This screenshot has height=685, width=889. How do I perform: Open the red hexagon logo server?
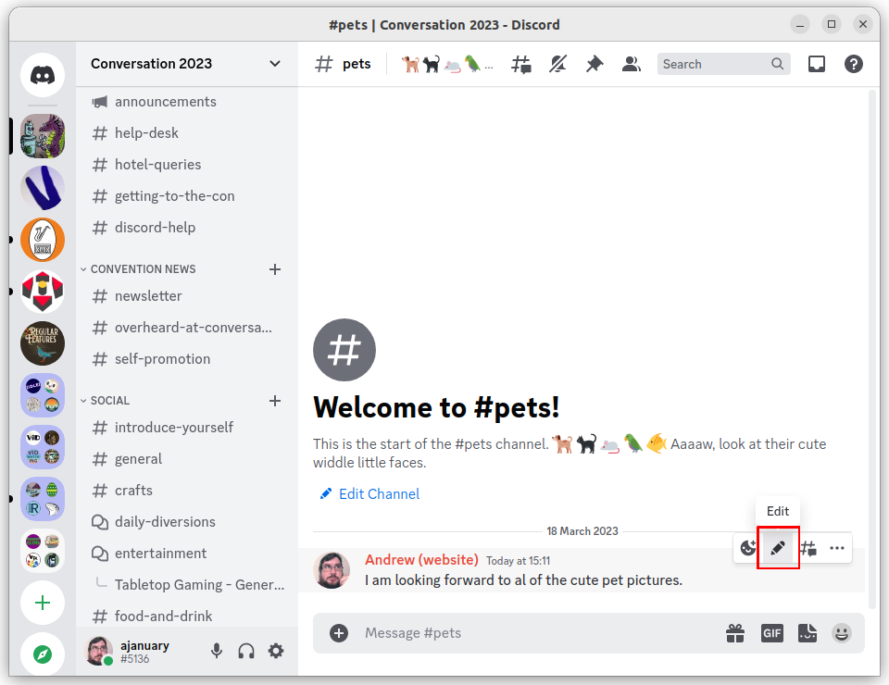click(43, 292)
